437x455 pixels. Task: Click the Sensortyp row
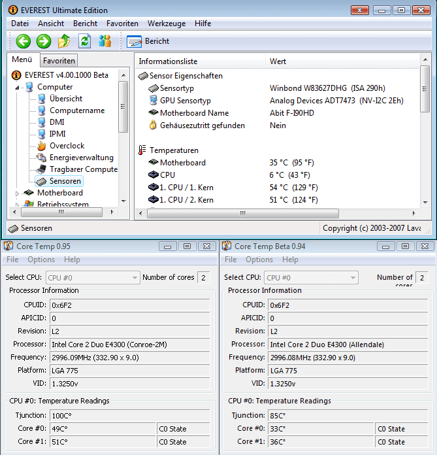click(278, 88)
